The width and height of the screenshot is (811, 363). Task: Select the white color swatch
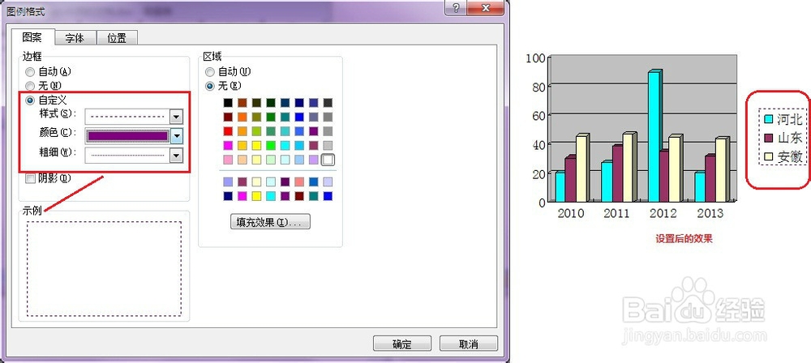pos(328,160)
